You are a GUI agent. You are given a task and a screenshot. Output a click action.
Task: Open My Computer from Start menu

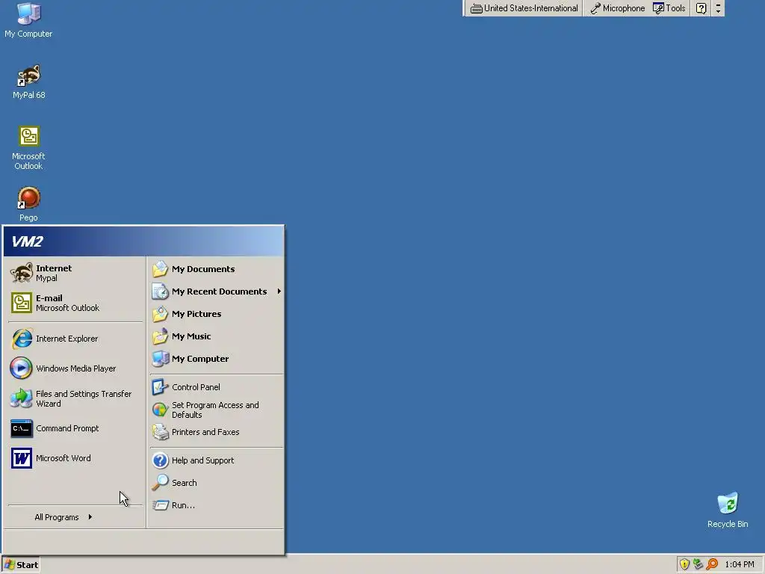(216, 359)
